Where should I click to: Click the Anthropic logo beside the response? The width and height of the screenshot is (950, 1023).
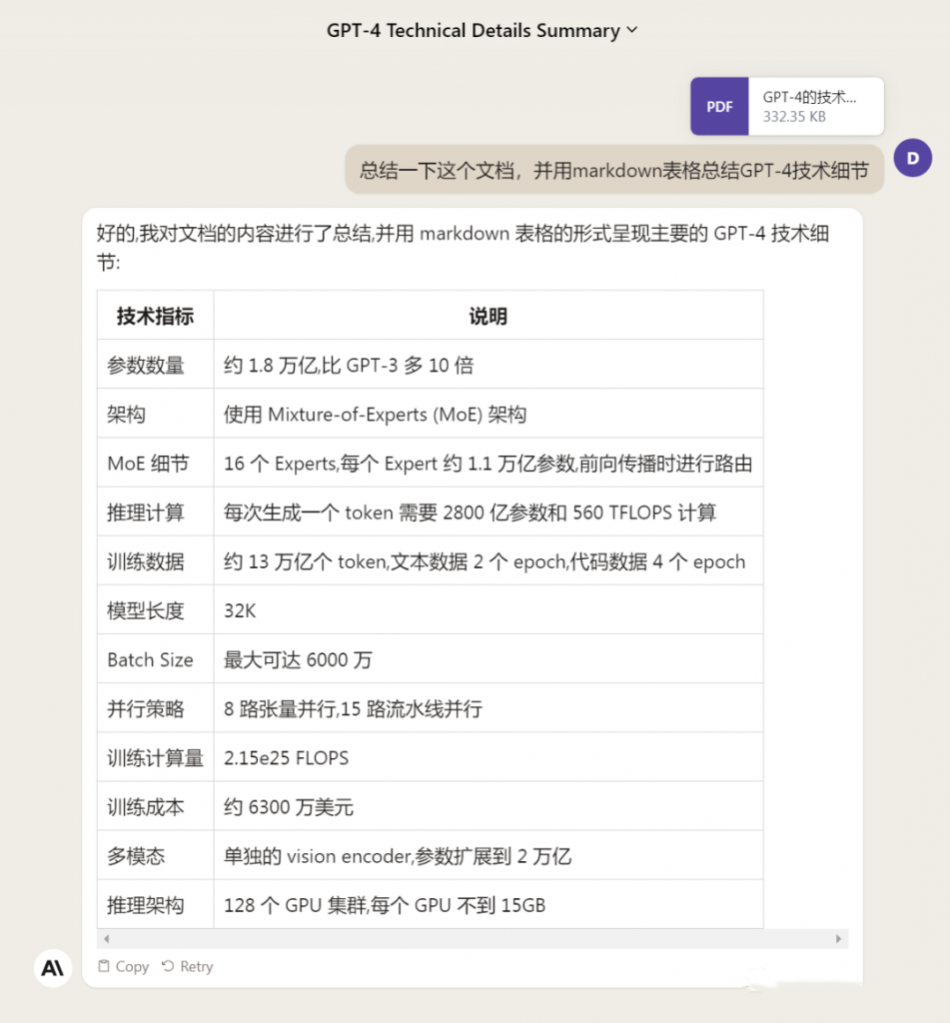[53, 967]
